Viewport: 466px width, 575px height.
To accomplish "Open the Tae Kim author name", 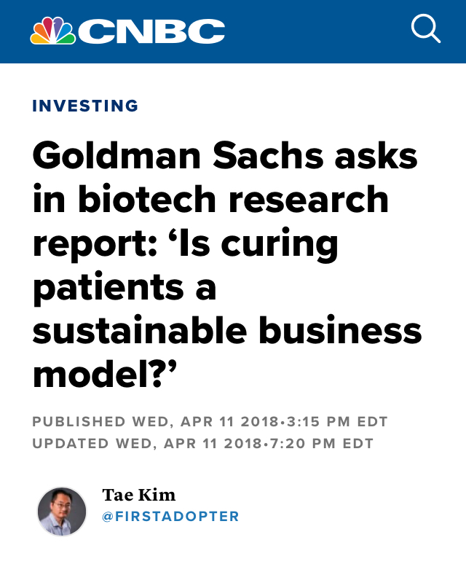I will click(x=139, y=496).
